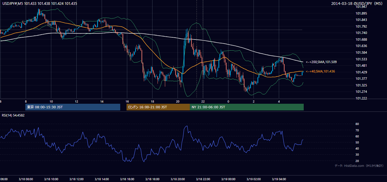Viewport: 387px width, 182px height.
Task: Click price axis value 101.792
Action: pos(361,26)
